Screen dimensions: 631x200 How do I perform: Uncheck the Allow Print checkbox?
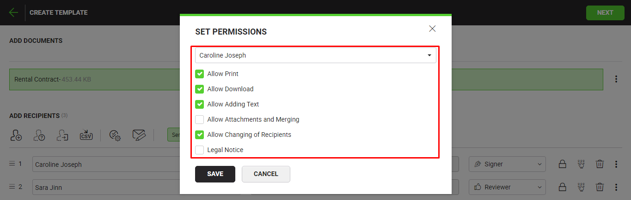200,74
